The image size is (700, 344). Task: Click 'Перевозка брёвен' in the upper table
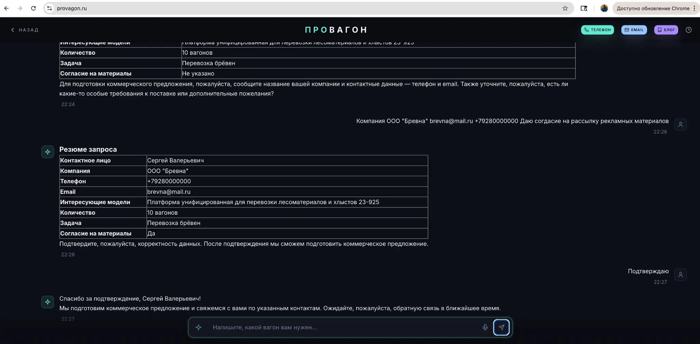tap(378, 63)
